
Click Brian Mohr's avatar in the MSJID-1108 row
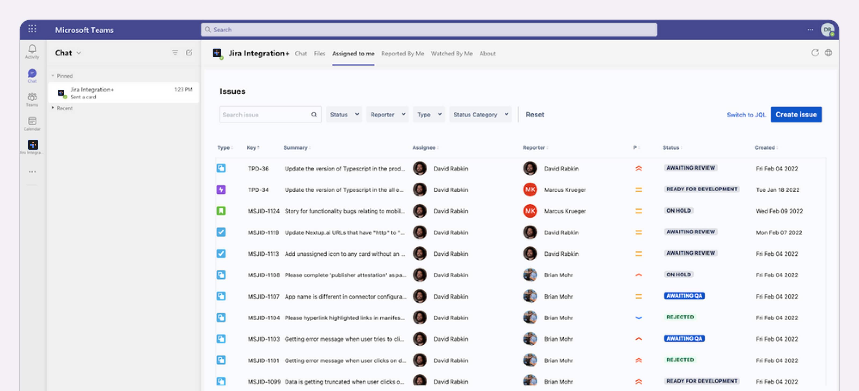point(530,275)
